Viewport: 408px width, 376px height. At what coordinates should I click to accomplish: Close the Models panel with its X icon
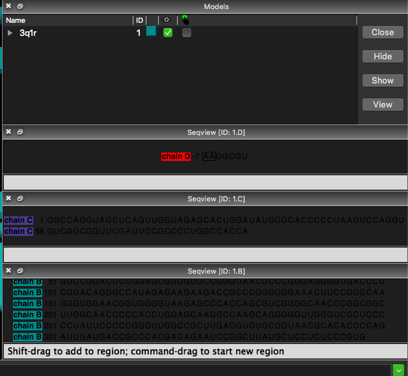tap(8, 7)
